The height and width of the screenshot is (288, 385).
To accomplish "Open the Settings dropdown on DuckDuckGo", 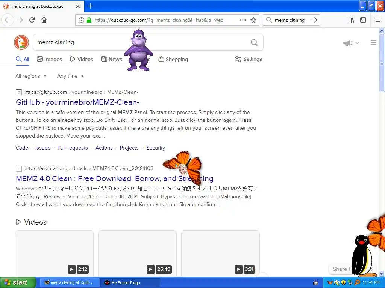I will click(249, 59).
